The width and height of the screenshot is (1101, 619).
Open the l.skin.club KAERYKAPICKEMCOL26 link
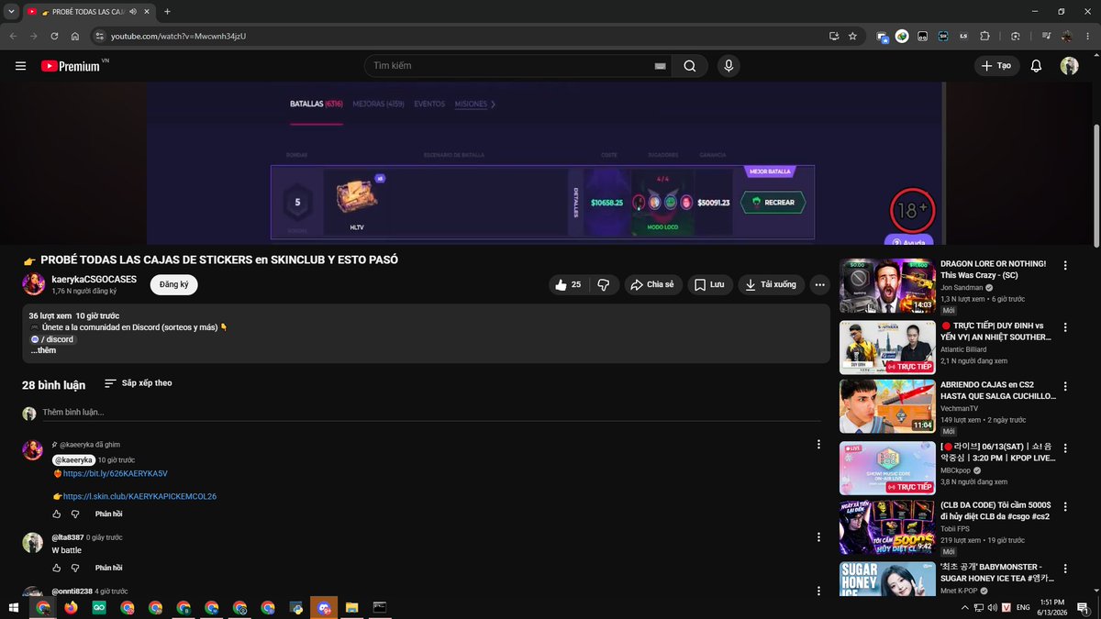[139, 496]
